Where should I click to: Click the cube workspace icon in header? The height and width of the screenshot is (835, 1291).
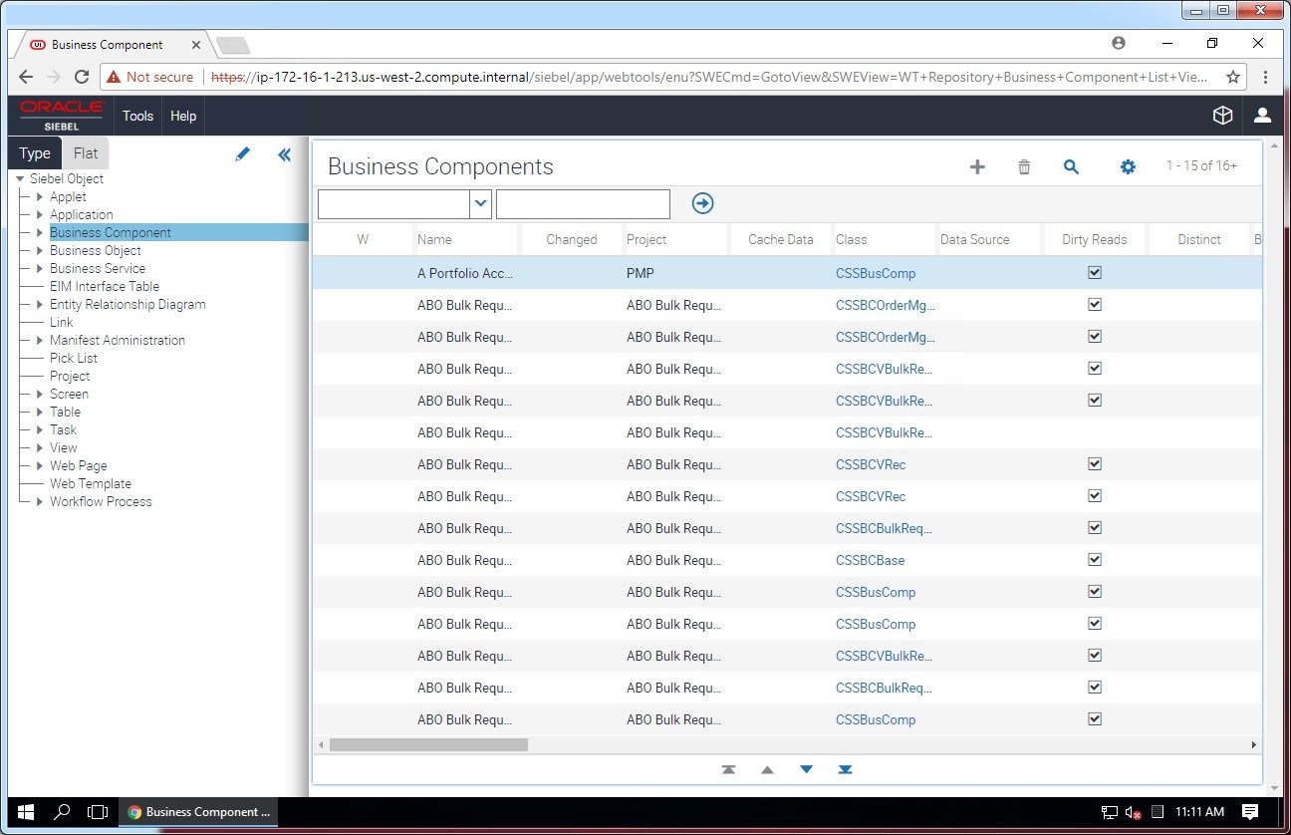(x=1222, y=116)
